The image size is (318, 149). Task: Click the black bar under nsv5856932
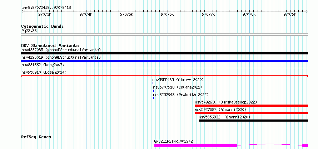click(x=254, y=121)
